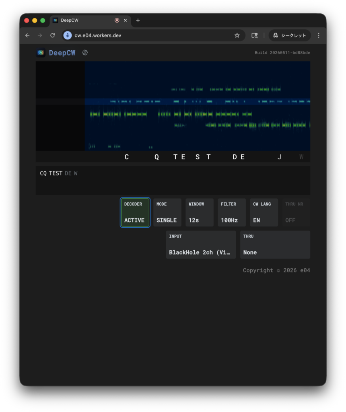346x412 pixels.
Task: Open Chrome three-dot menu
Action: 319,35
